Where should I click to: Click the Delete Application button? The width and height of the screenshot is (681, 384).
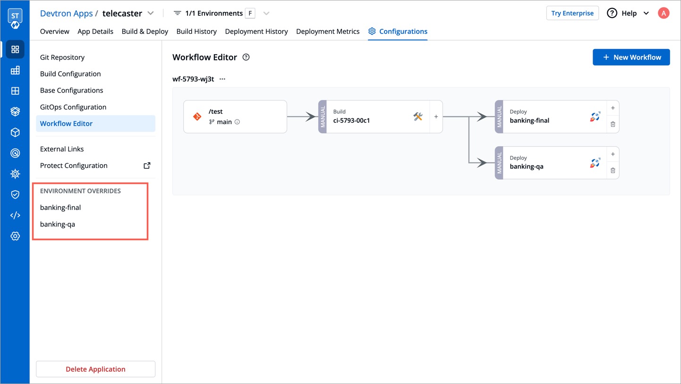[95, 369]
